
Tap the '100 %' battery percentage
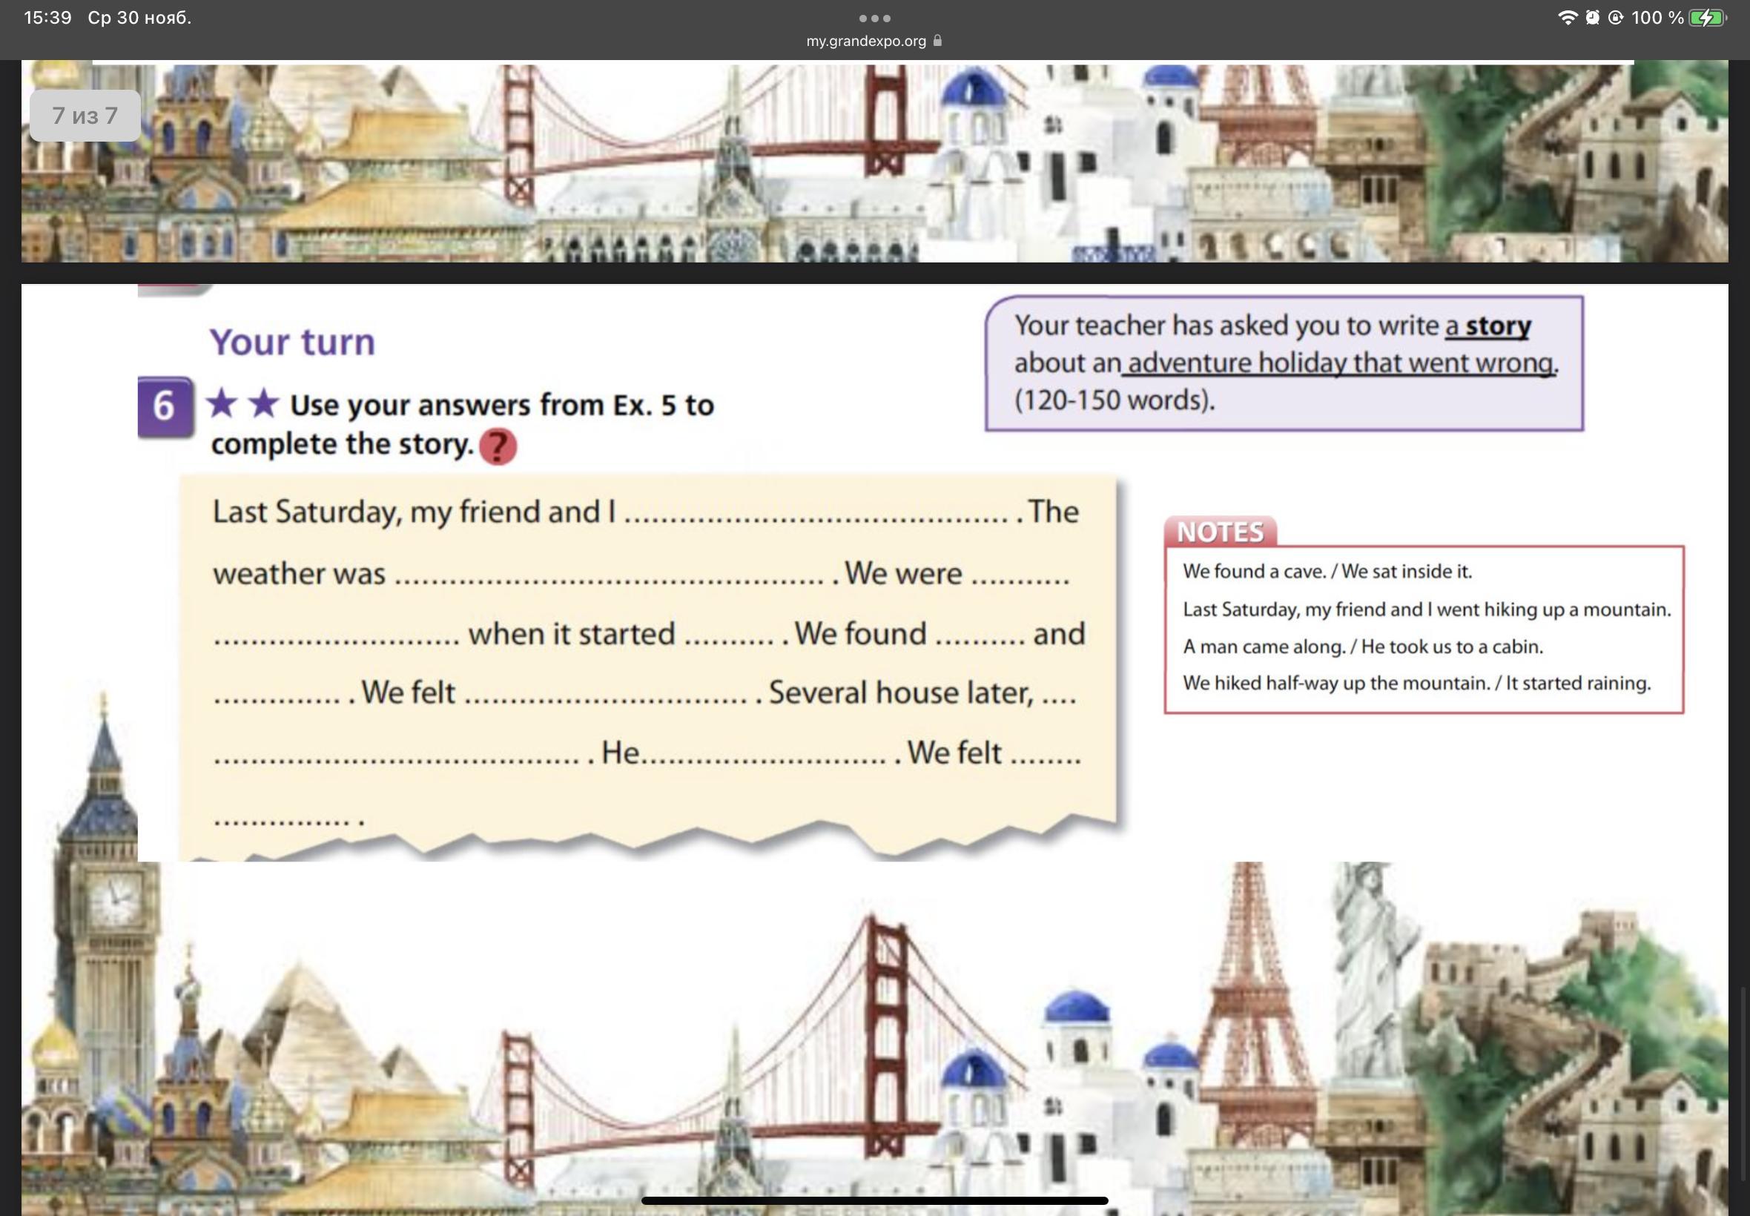tap(1657, 19)
